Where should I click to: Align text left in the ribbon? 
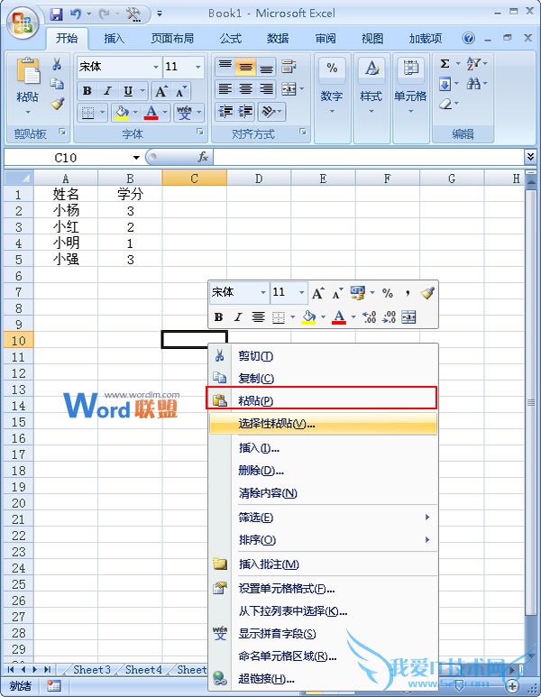pos(225,89)
